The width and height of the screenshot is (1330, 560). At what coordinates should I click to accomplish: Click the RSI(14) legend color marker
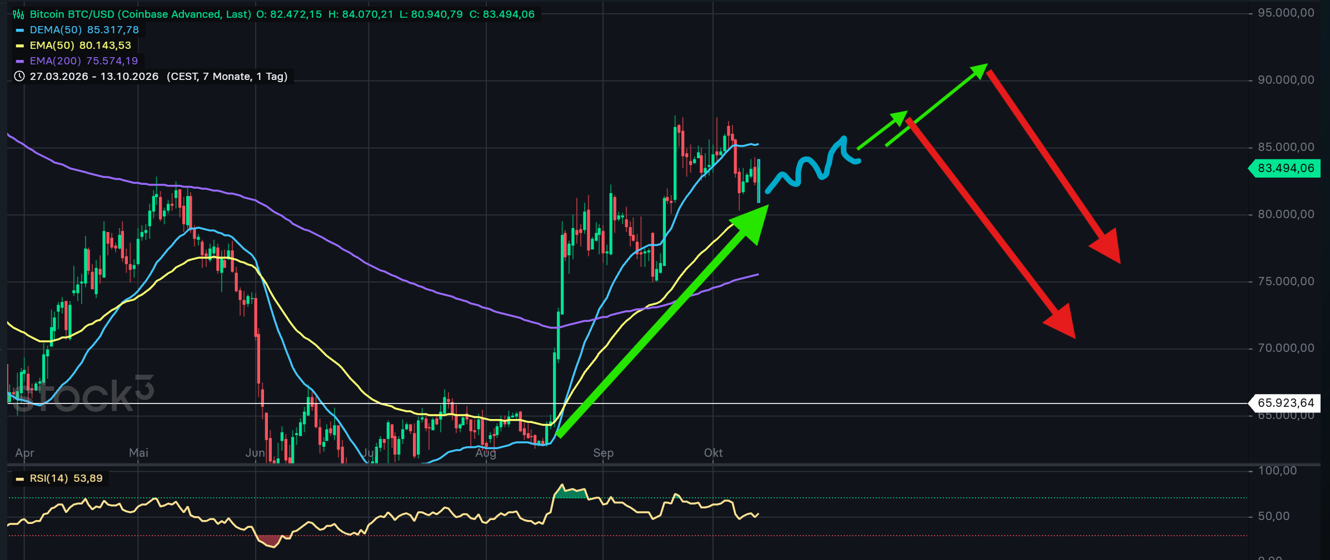[19, 479]
